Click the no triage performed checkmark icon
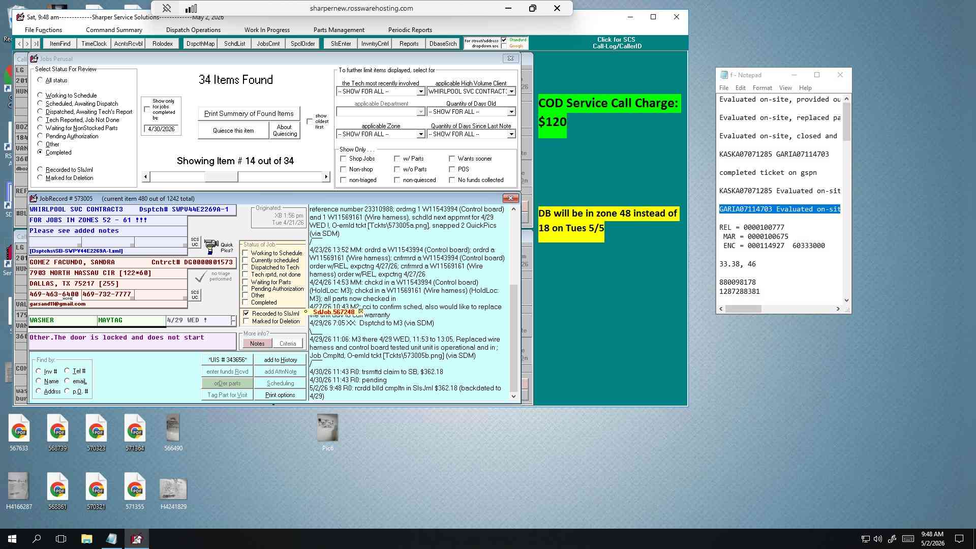The height and width of the screenshot is (549, 976). coord(201,277)
